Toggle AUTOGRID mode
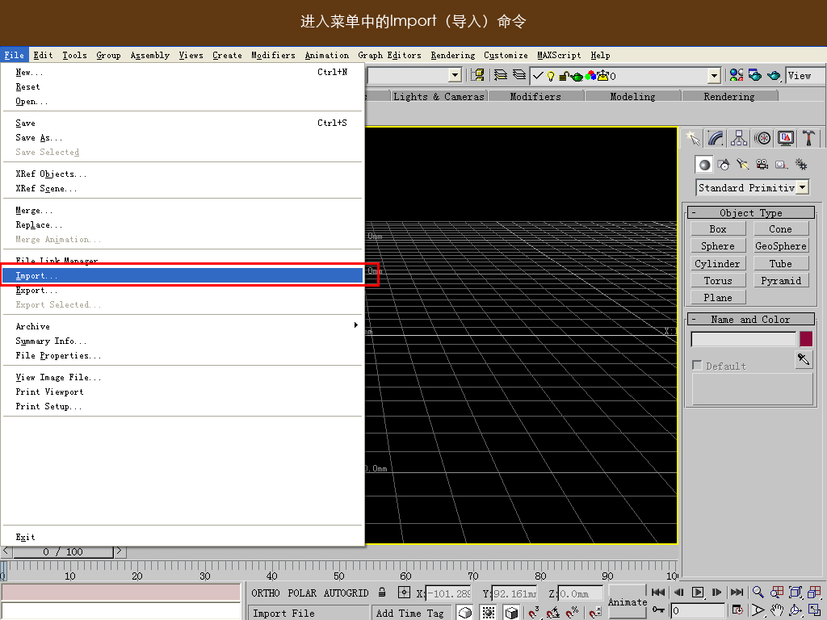827x620 pixels. [x=346, y=593]
